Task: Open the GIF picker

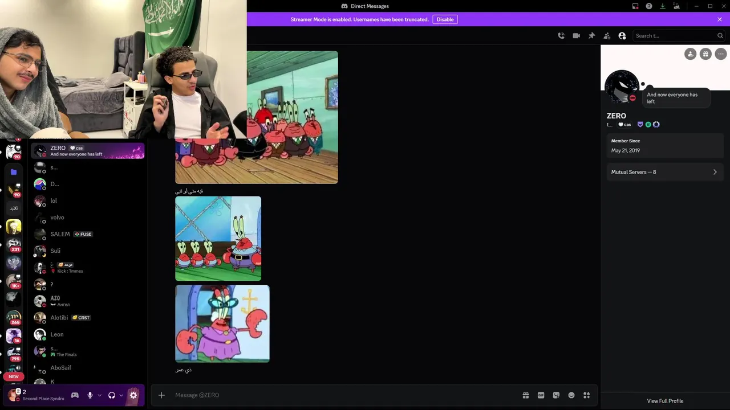Action: [541, 395]
